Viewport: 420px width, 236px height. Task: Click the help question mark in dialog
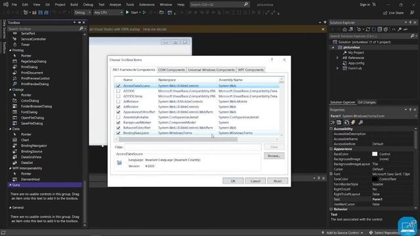(x=272, y=60)
